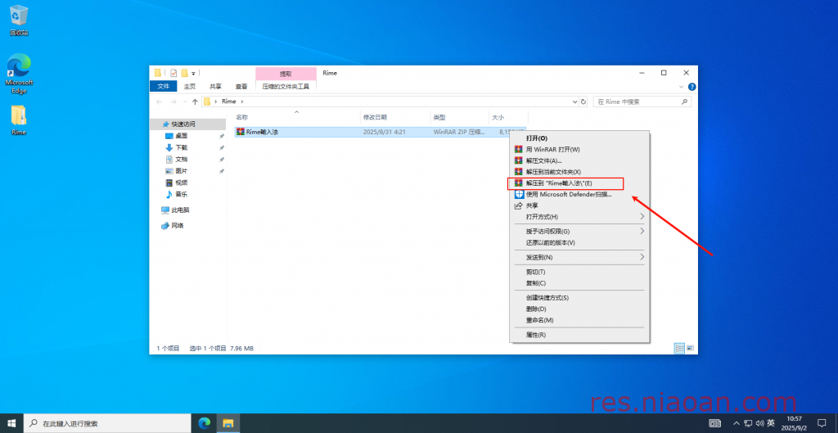The height and width of the screenshot is (433, 838).
Task: Switch to the 共享 ribbon tab
Action: point(215,86)
